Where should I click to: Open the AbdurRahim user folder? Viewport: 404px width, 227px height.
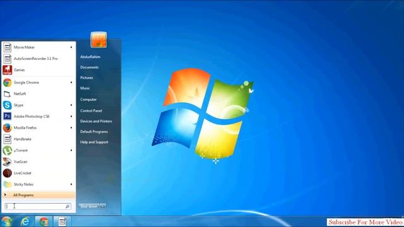coord(90,57)
